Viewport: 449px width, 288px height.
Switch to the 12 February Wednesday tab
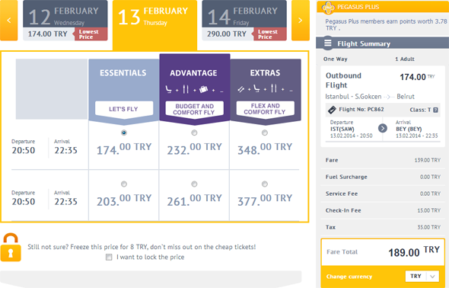[65, 20]
